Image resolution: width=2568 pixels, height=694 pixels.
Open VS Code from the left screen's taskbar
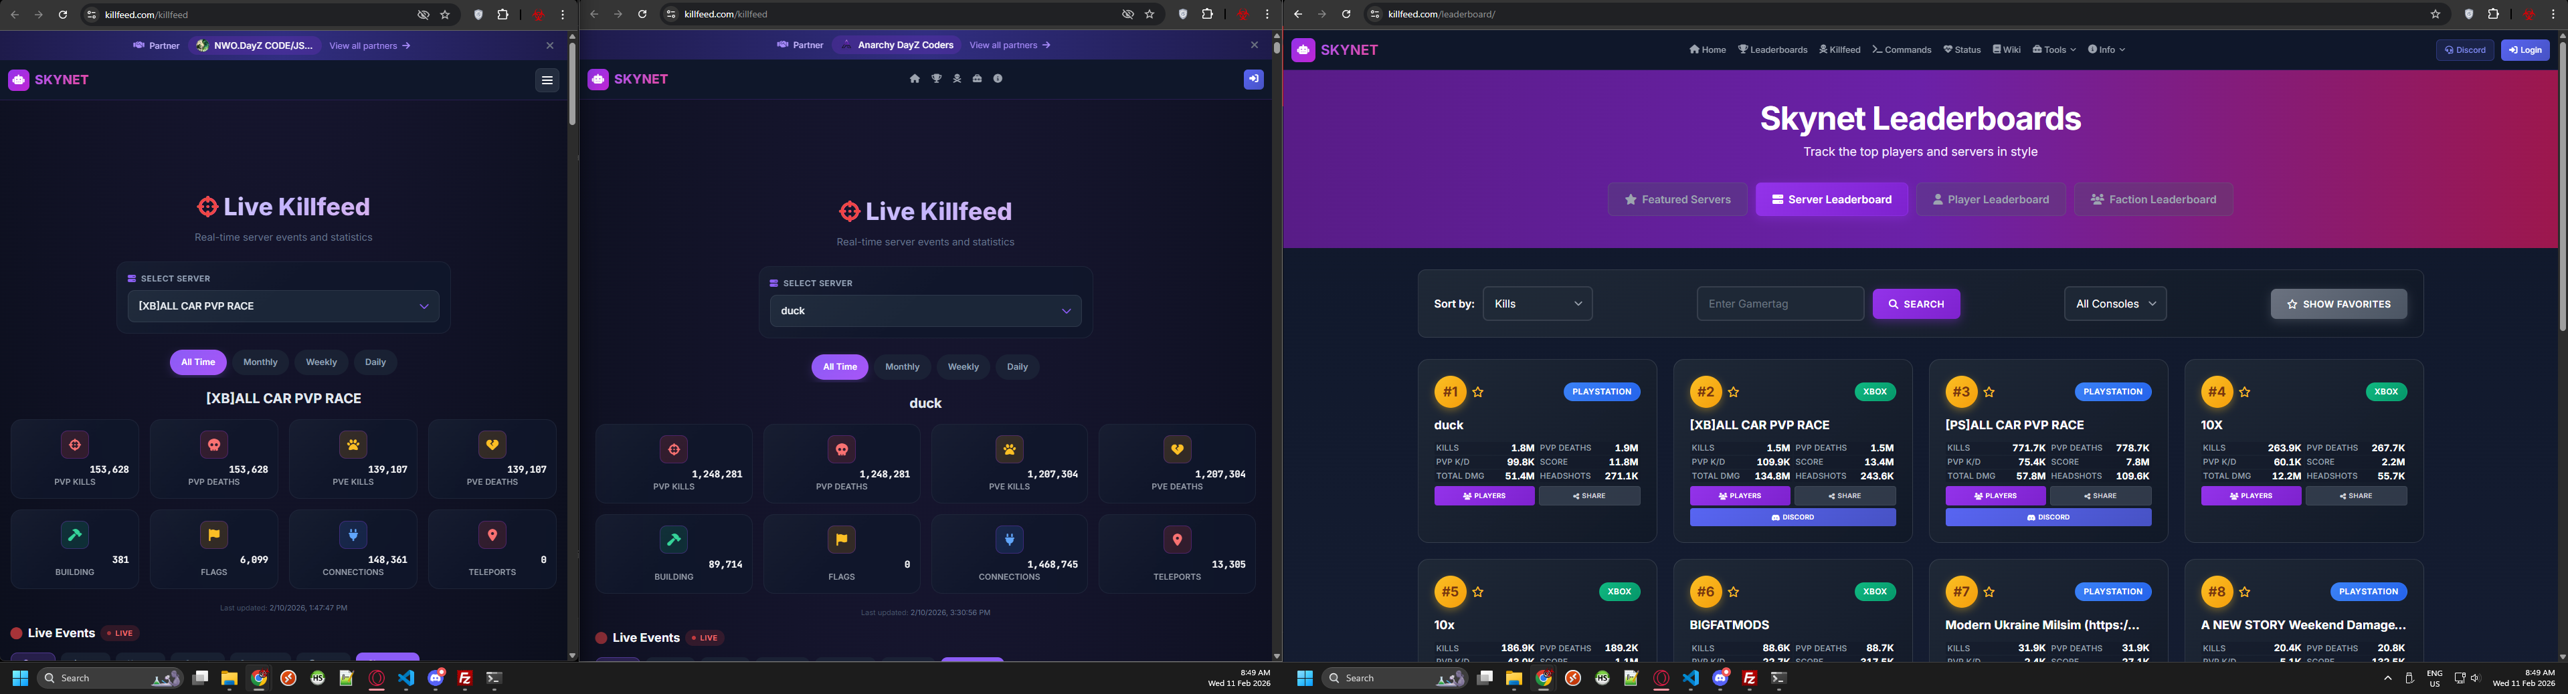(x=405, y=678)
